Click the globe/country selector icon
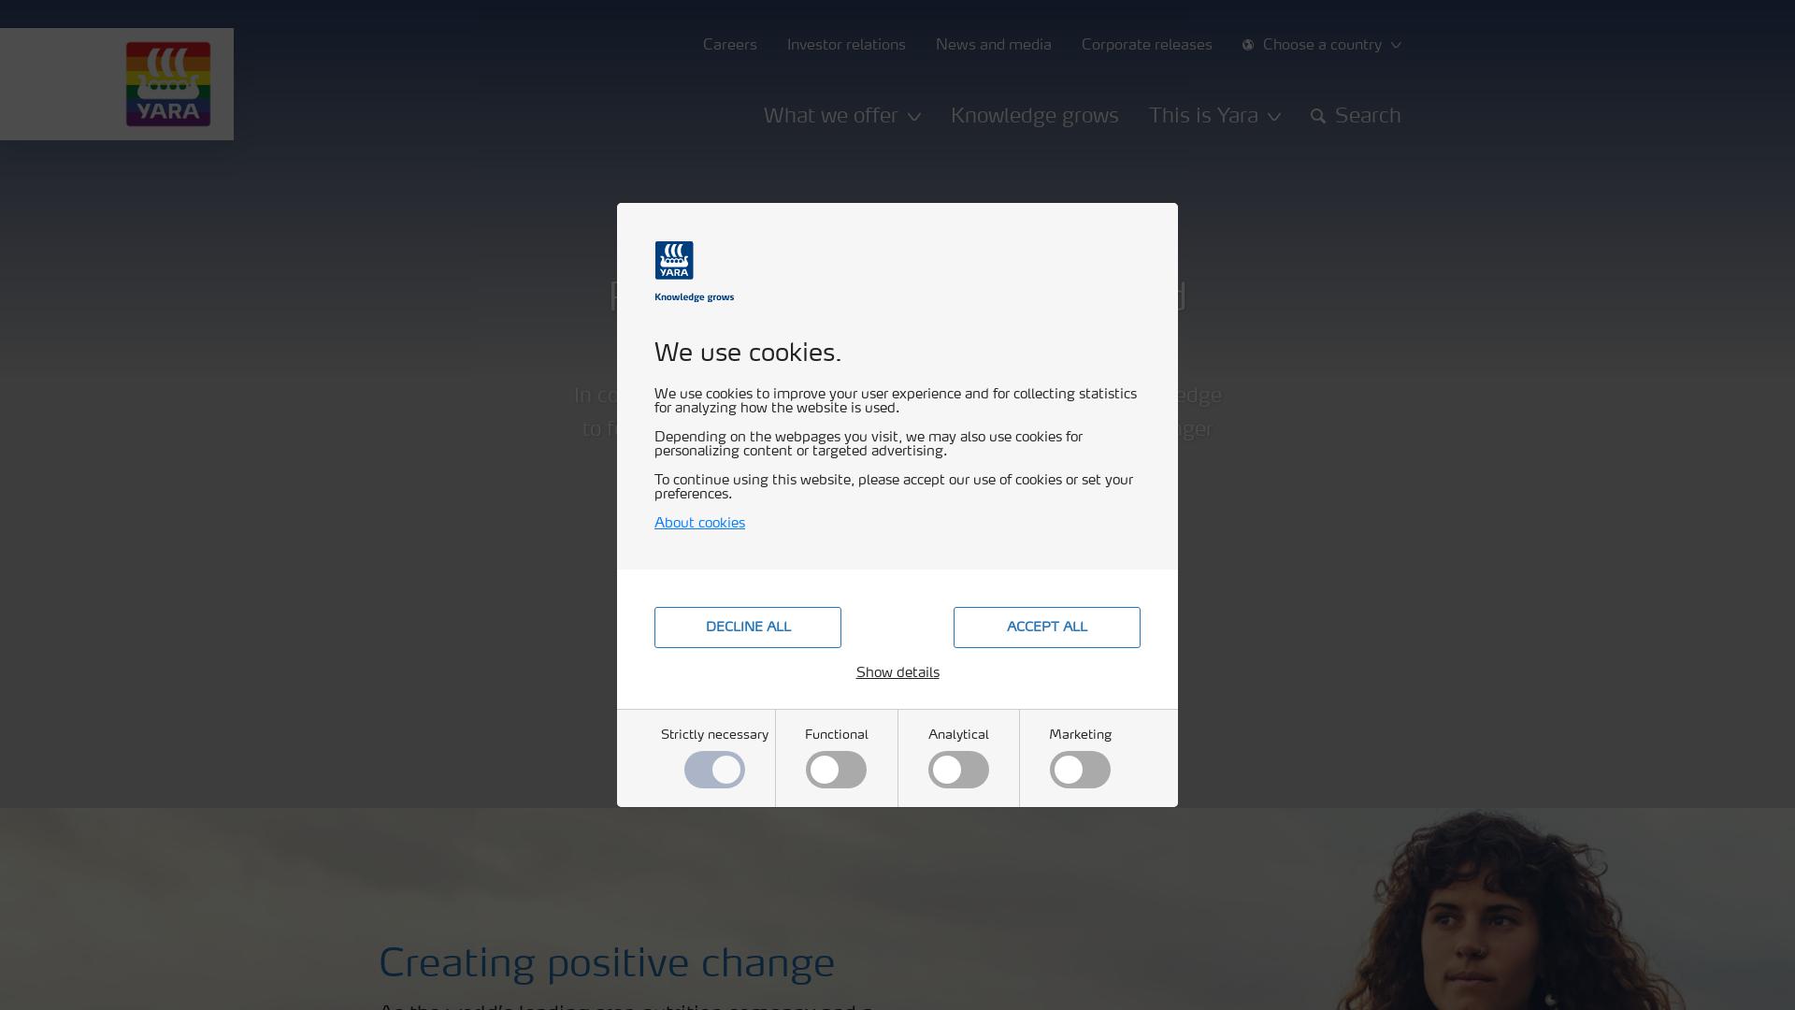Screen dimensions: 1795x1010 [x=1248, y=44]
